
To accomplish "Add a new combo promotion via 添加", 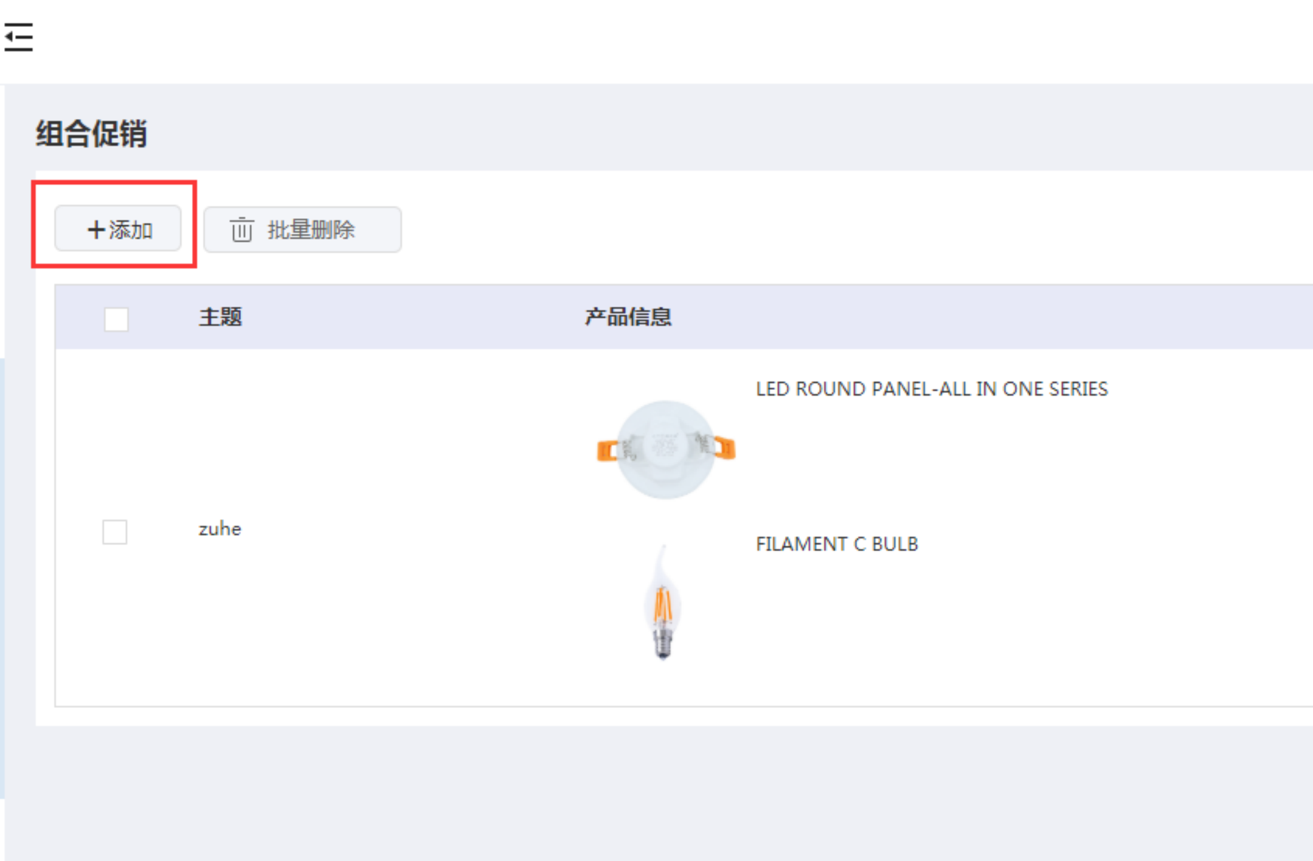I will 118,228.
